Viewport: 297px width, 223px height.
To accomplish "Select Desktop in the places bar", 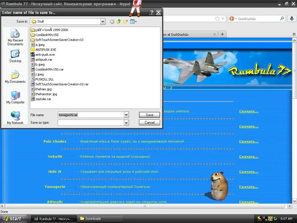I will (15, 56).
